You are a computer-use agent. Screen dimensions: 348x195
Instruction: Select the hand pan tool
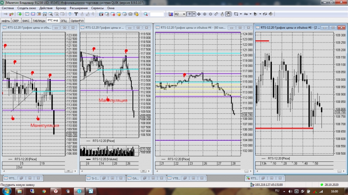pos(228,14)
